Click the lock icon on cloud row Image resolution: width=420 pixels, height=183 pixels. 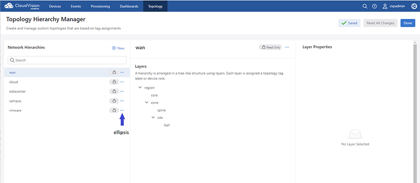pos(114,82)
